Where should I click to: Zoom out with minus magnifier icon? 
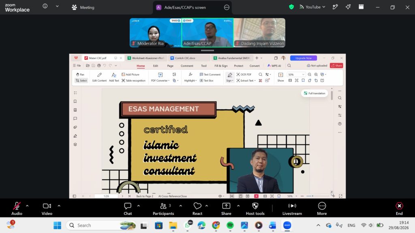click(309, 74)
